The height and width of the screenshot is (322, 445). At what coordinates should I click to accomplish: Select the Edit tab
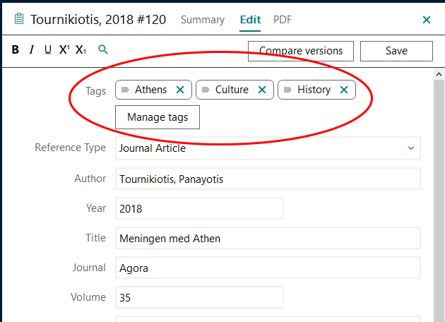pyautogui.click(x=250, y=20)
